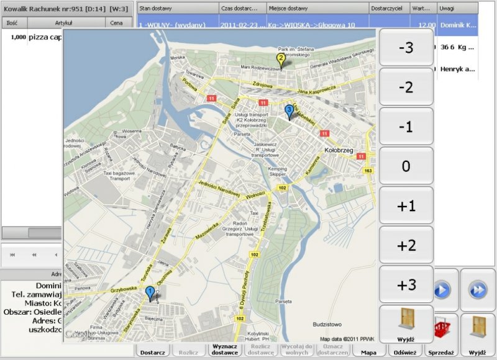Click the Dostarcz button
The width and height of the screenshot is (497, 360).
point(152,352)
